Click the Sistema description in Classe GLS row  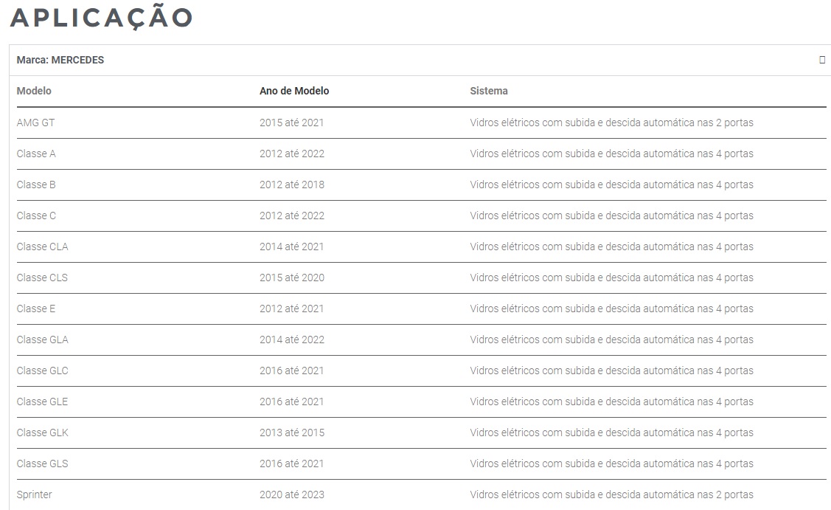click(611, 464)
